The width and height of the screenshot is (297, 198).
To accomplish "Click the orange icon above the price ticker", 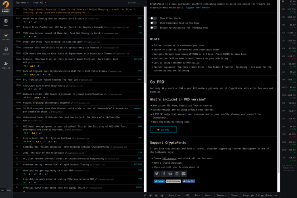I will [283, 1].
